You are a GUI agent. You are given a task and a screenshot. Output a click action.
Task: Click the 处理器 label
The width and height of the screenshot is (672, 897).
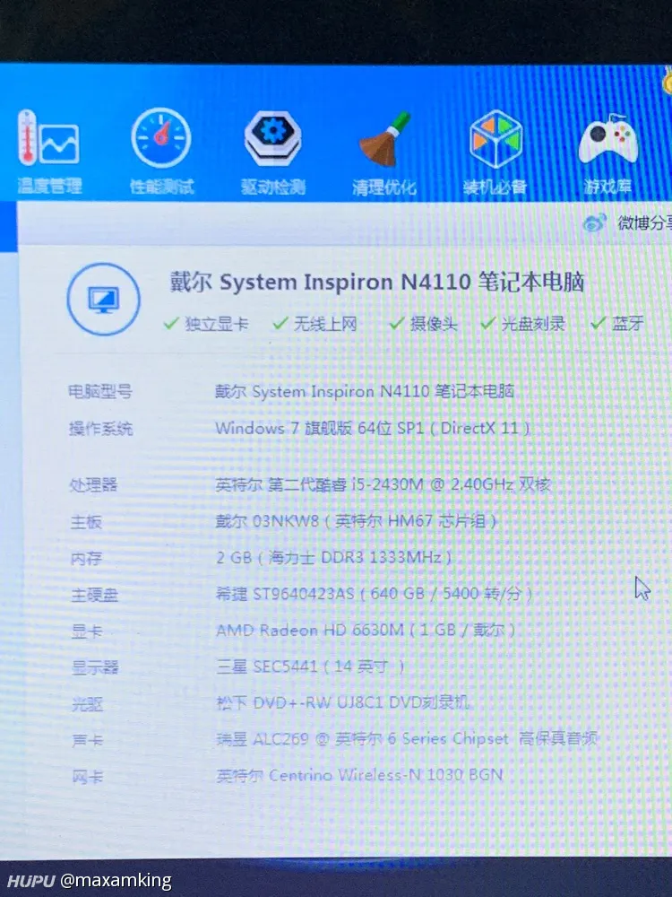[93, 485]
